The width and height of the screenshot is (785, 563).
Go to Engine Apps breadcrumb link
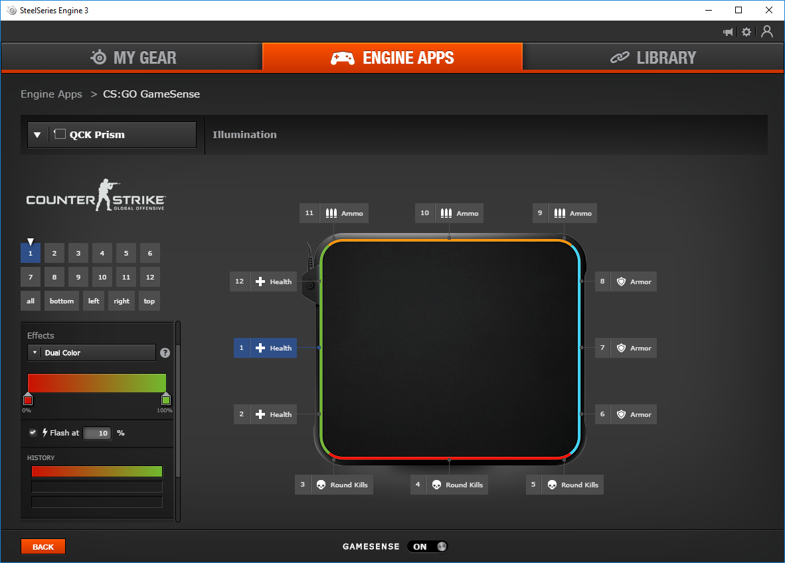[x=51, y=94]
